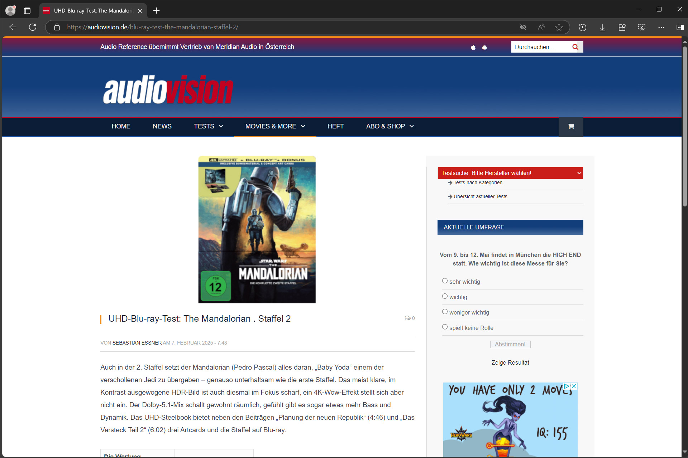Select the 'weniger wichtig' poll option
The image size is (688, 458).
point(445,312)
